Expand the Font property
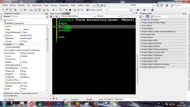The width and height of the screenshot is (190, 107). (x=4, y=89)
